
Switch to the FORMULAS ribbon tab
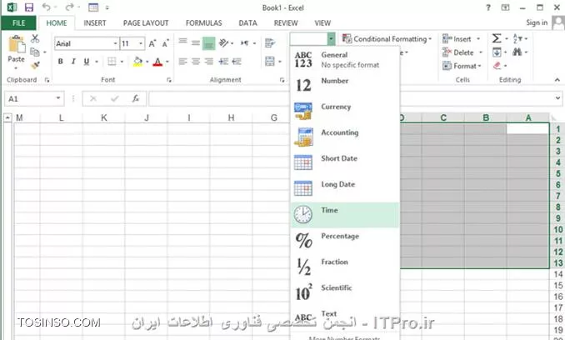203,23
